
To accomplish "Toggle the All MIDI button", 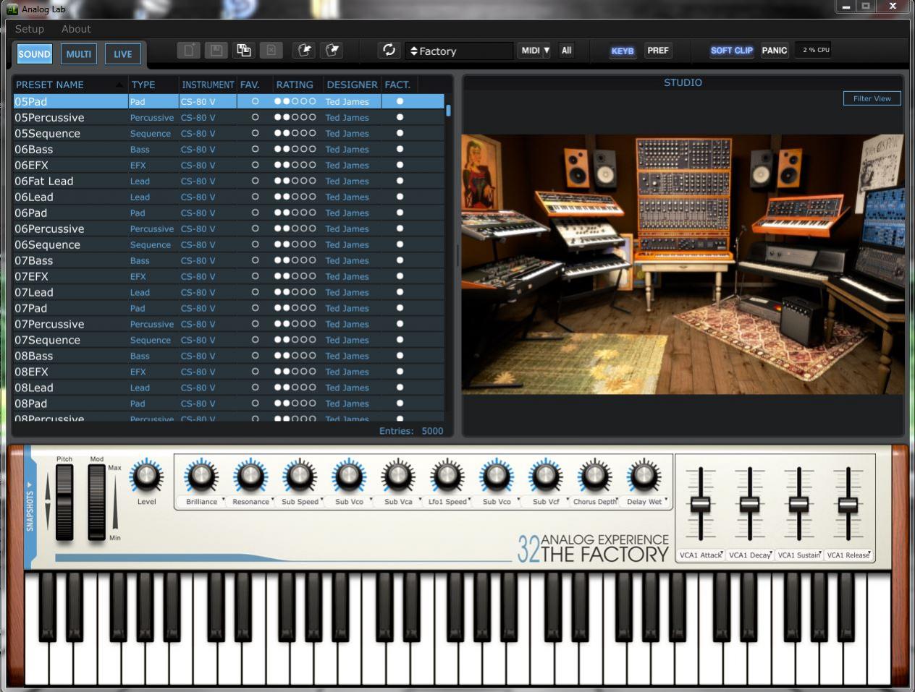I will [x=567, y=51].
